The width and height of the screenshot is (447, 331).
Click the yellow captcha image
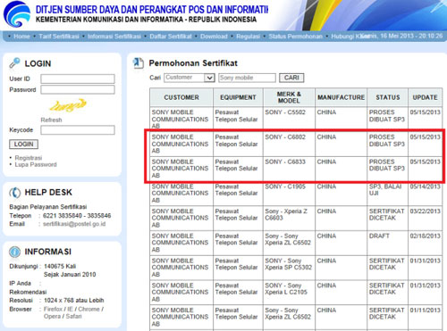68,105
